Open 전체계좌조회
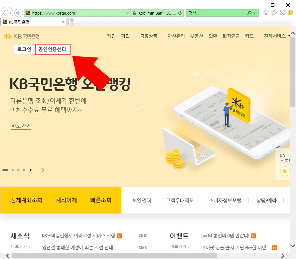The width and height of the screenshot is (296, 259). [26, 200]
